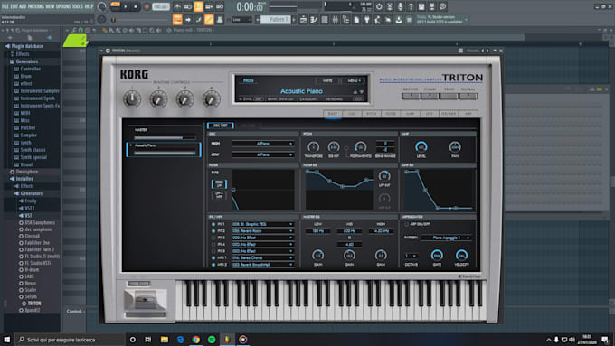Open the OSC Low A.Piano dropdown
615x346 pixels.
[x=262, y=154]
